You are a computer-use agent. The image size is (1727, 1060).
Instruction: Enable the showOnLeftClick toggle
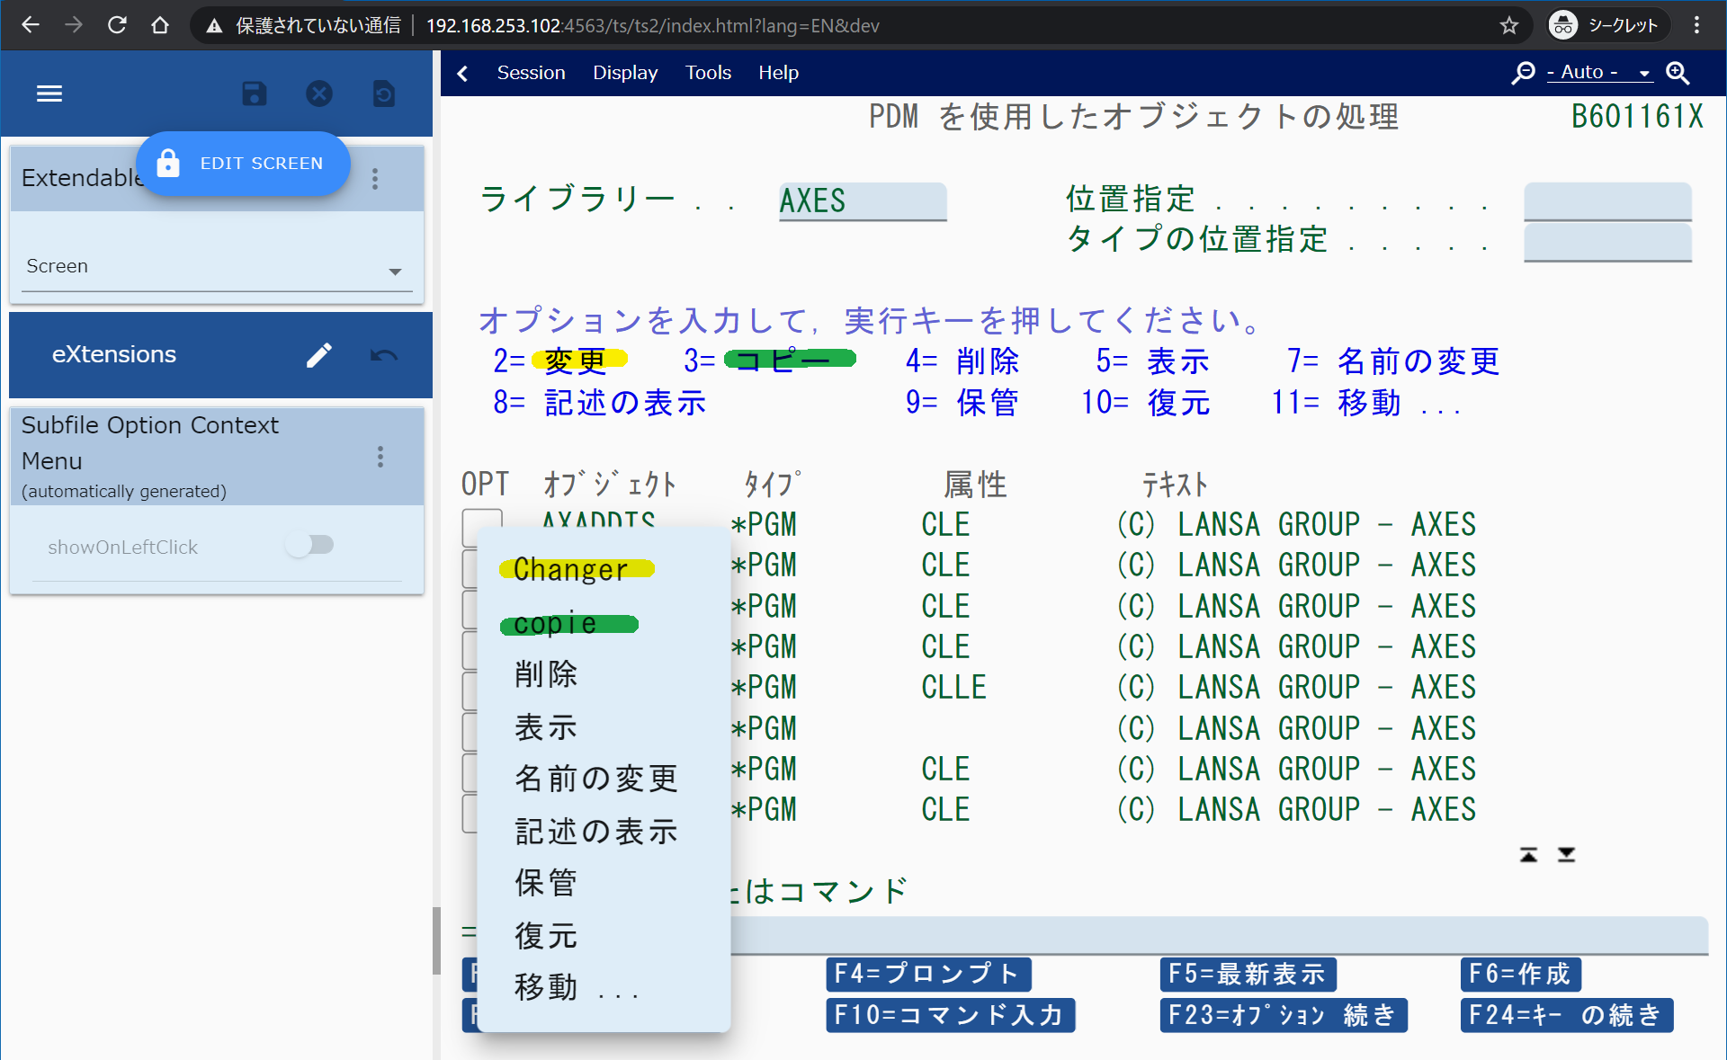click(x=311, y=544)
